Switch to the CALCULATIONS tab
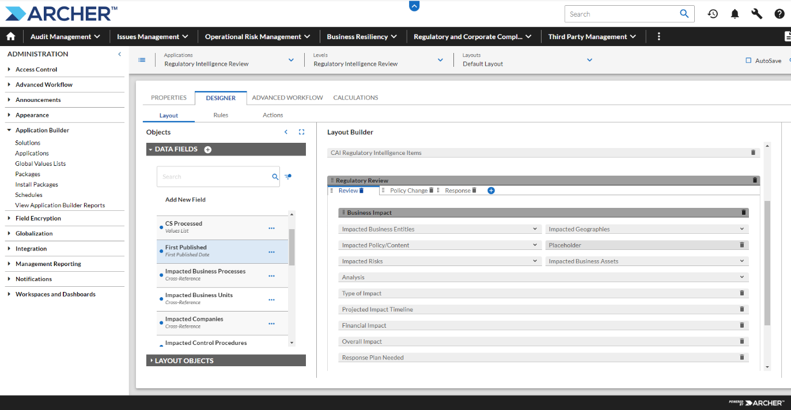Viewport: 791px width, 410px height. (355, 97)
